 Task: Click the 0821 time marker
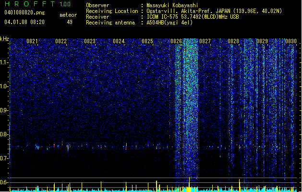[x=32, y=41]
